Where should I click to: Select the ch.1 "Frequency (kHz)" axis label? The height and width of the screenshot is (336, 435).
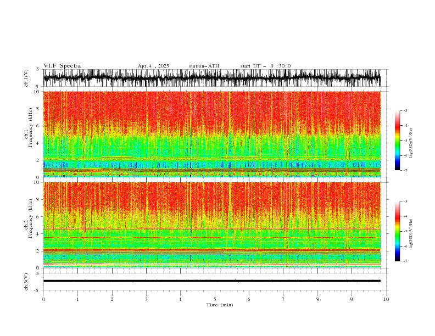31,128
